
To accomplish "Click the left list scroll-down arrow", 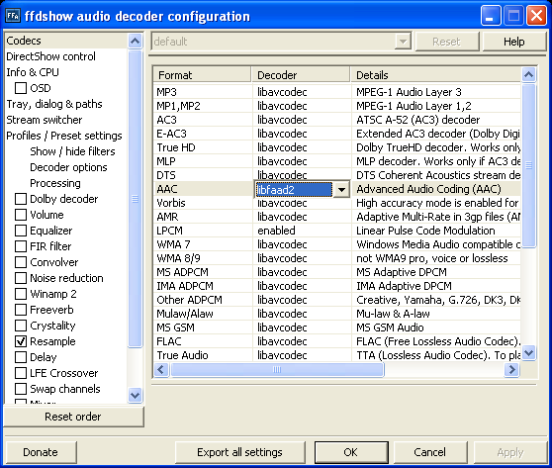I will click(x=136, y=395).
